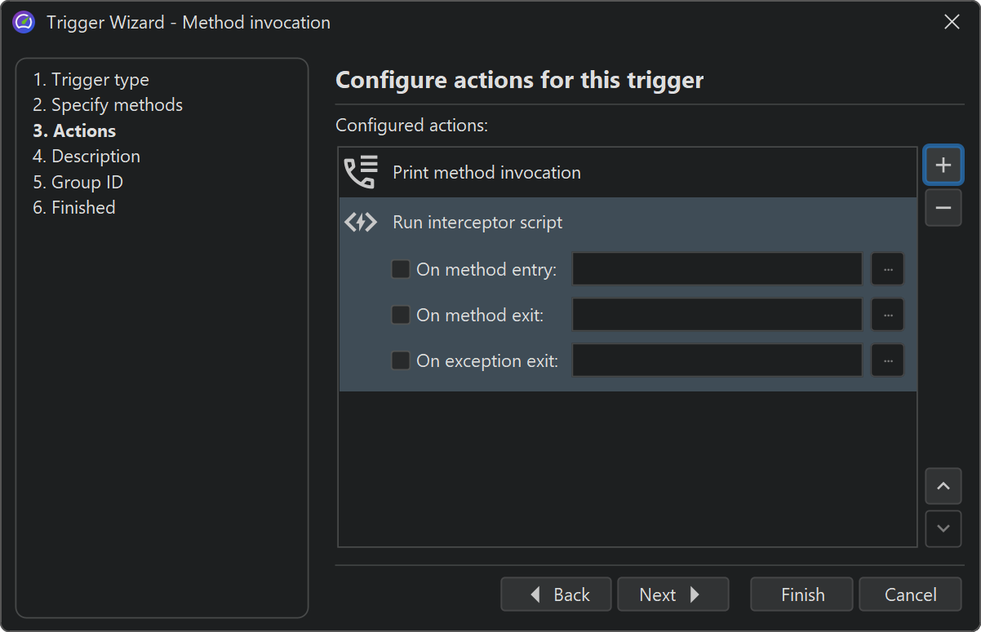Click the minus icon to remove action

click(x=943, y=208)
